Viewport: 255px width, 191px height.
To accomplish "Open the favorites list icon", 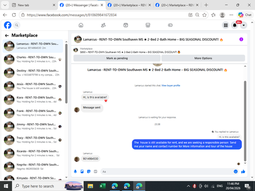I will pos(213,15).
